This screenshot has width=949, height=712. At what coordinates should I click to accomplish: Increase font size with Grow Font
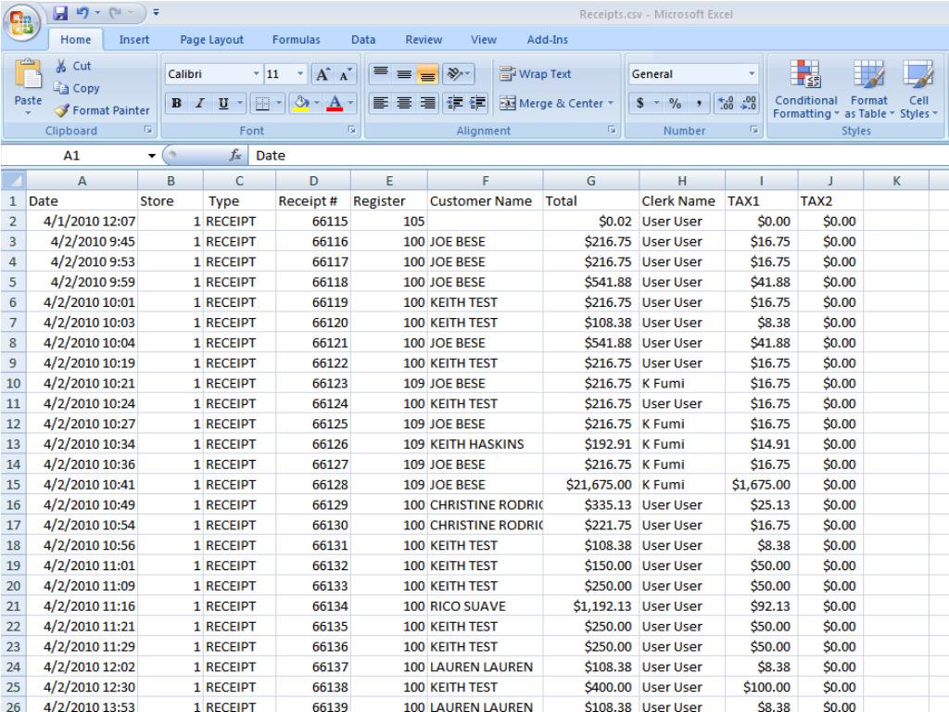click(323, 74)
